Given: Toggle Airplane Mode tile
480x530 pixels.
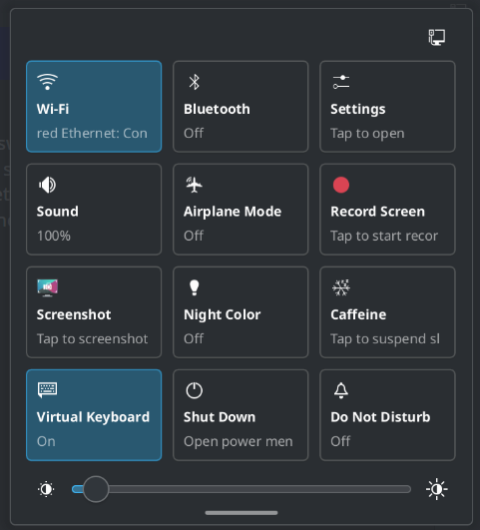Looking at the screenshot, I should 240,210.
